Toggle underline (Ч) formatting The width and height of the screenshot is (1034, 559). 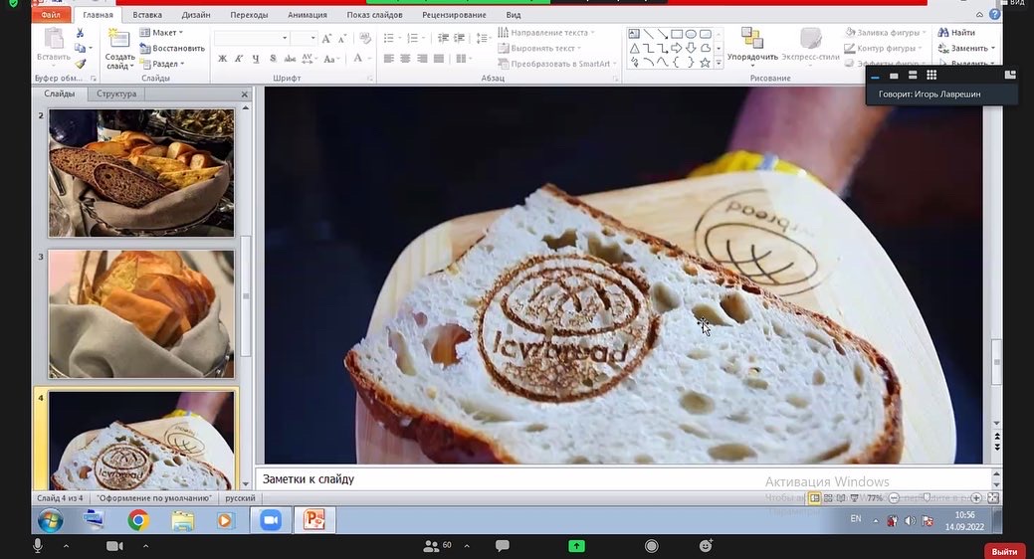pyautogui.click(x=255, y=59)
